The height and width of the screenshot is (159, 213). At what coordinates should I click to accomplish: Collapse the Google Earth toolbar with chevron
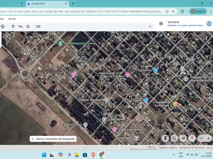150,26
